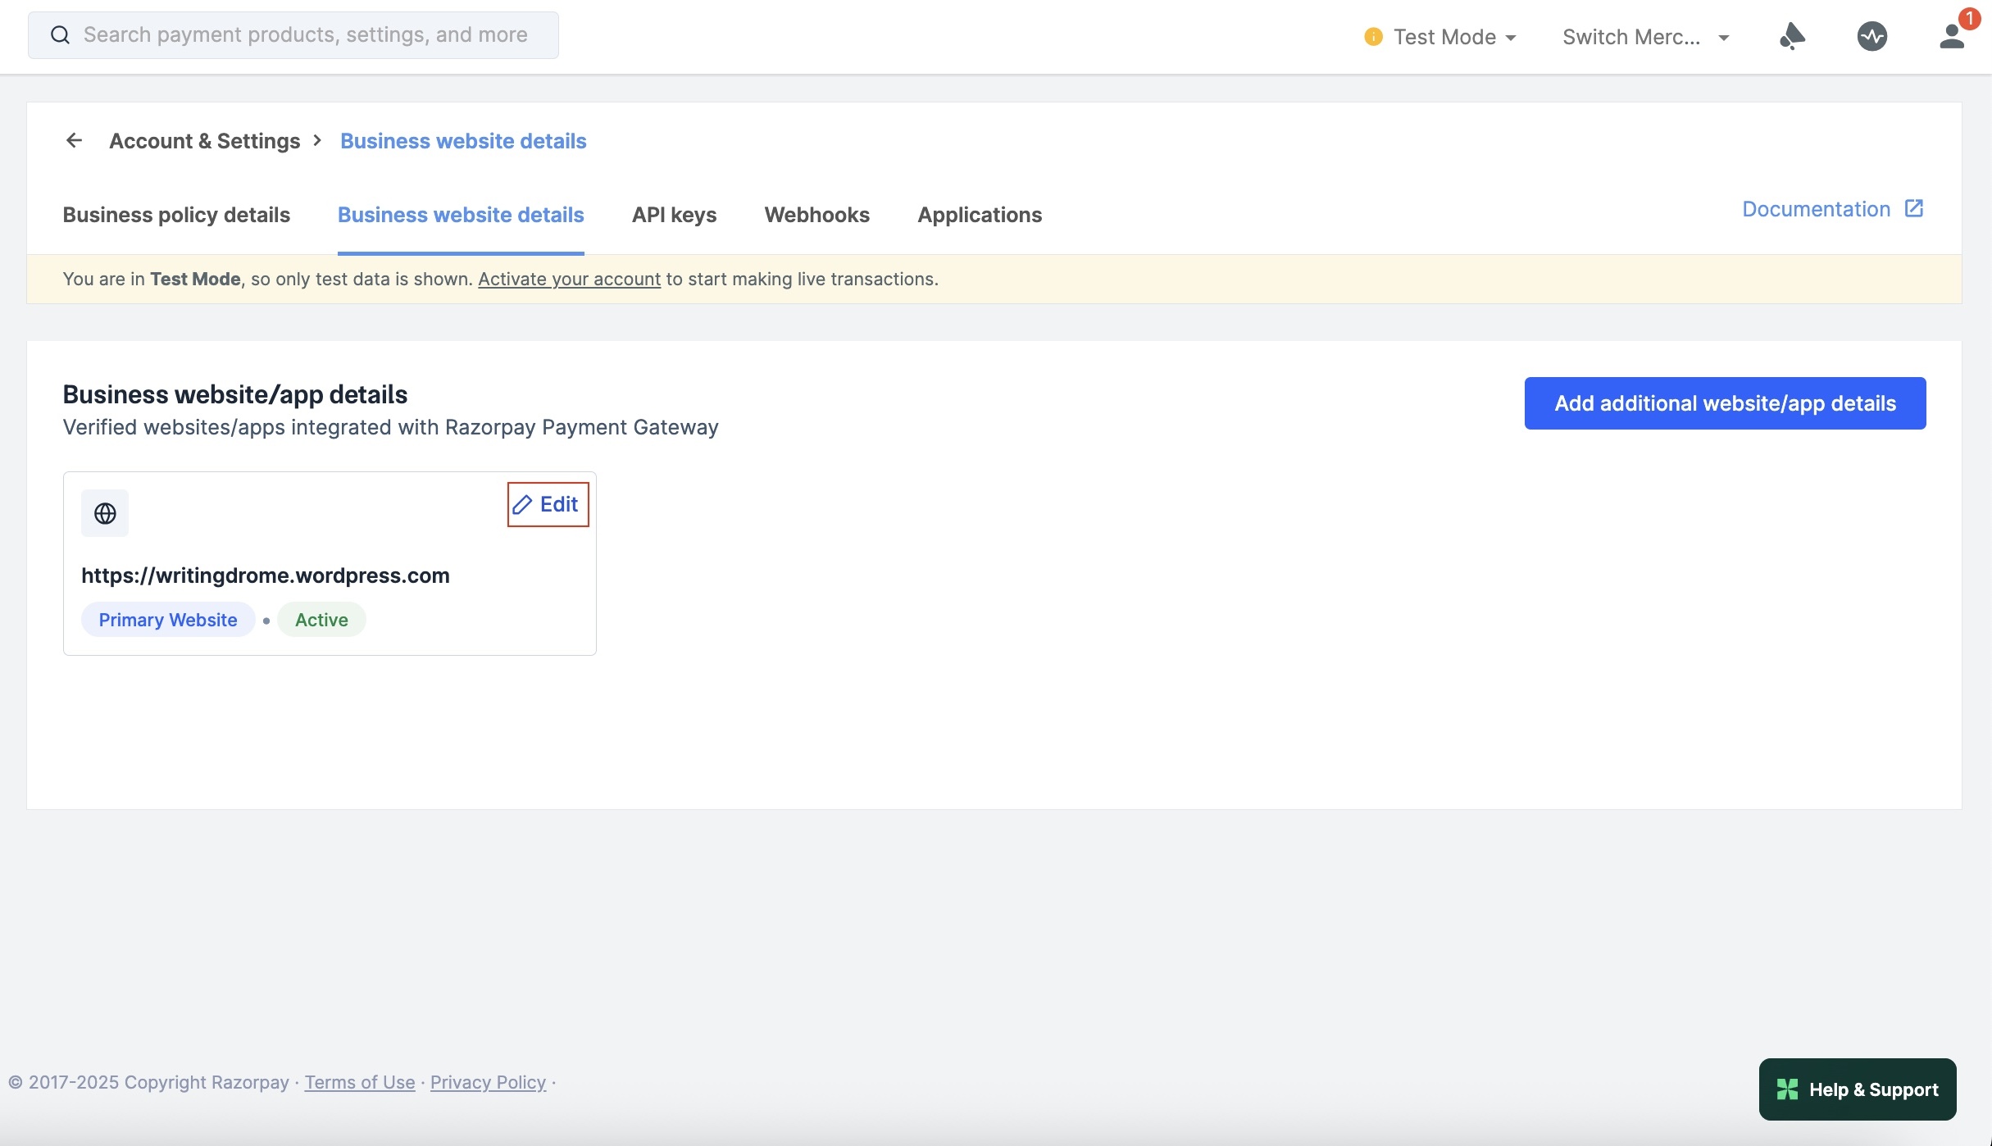Click the Test Mode caret arrow
This screenshot has height=1146, width=1992.
(1511, 38)
